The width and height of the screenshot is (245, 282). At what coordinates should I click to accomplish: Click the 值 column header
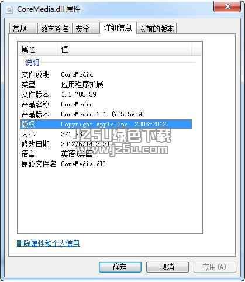[125, 49]
